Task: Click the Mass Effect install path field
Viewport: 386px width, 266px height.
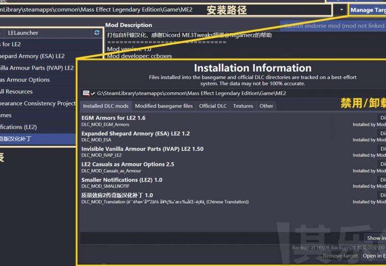Action: coord(165,10)
